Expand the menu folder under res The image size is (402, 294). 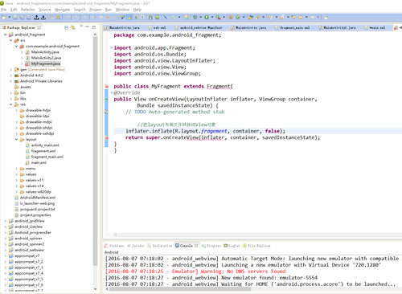16,169
